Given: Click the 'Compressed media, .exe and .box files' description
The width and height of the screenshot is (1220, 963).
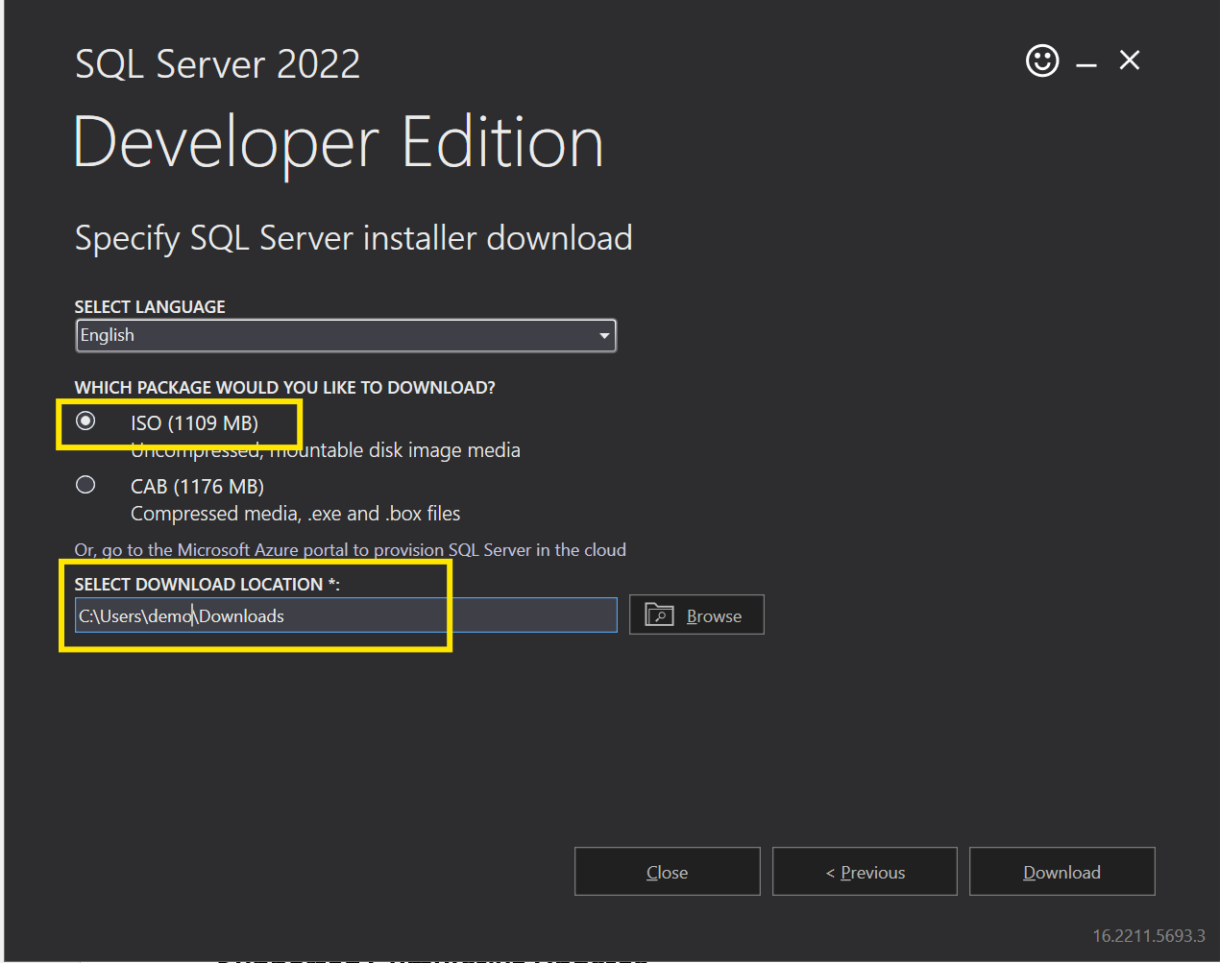Looking at the screenshot, I should point(295,514).
